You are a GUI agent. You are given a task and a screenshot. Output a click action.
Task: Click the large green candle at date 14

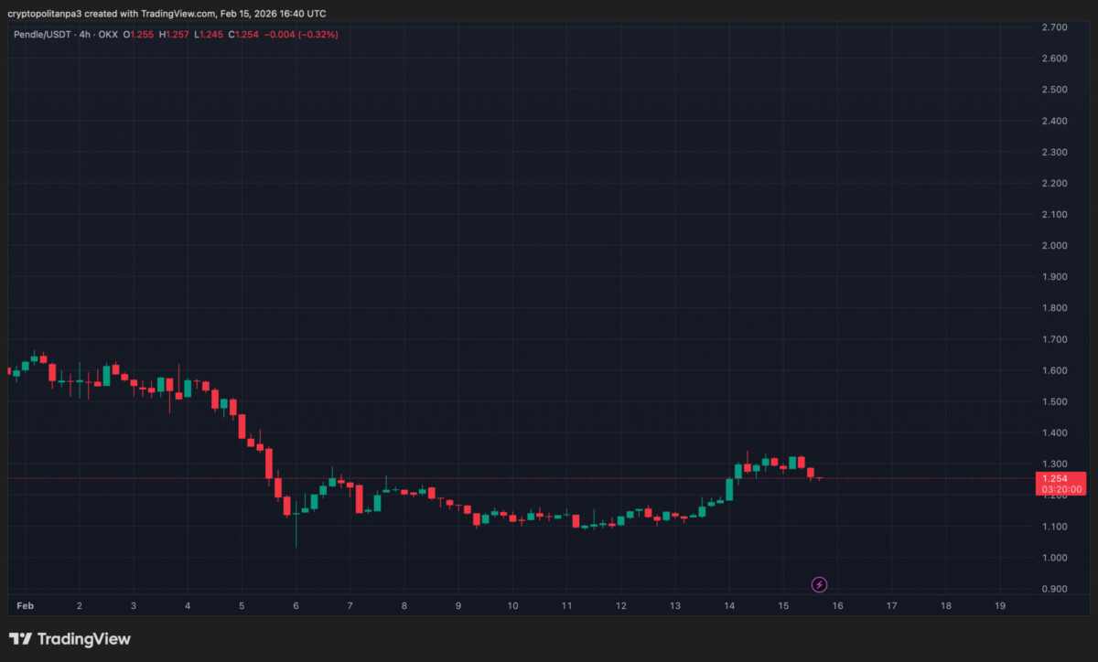729,489
